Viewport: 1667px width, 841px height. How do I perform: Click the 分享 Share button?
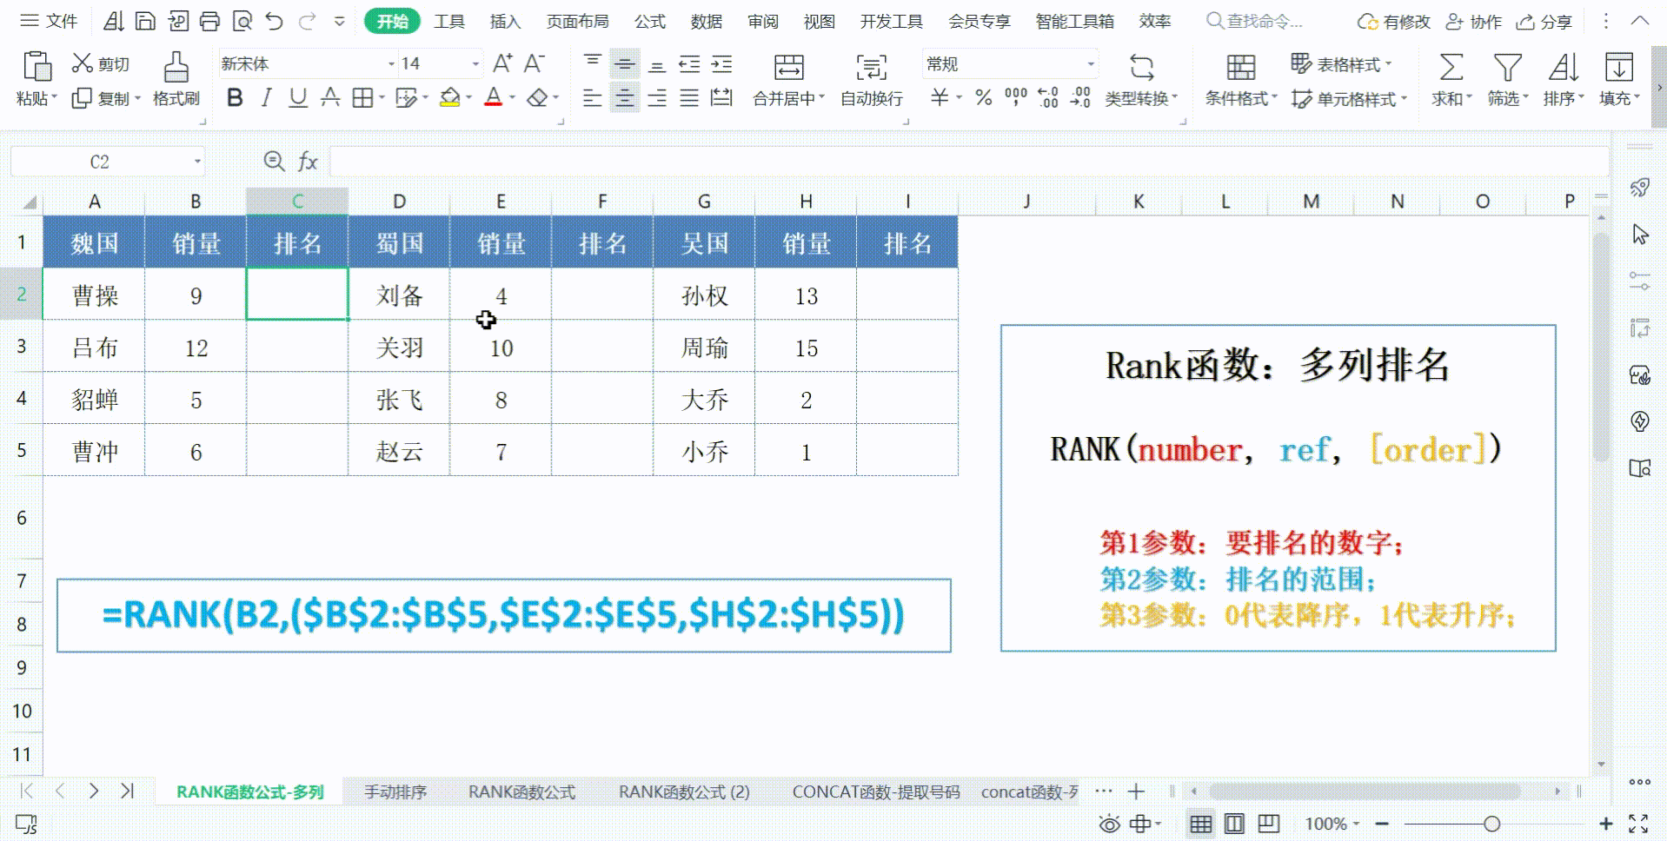[x=1544, y=22]
